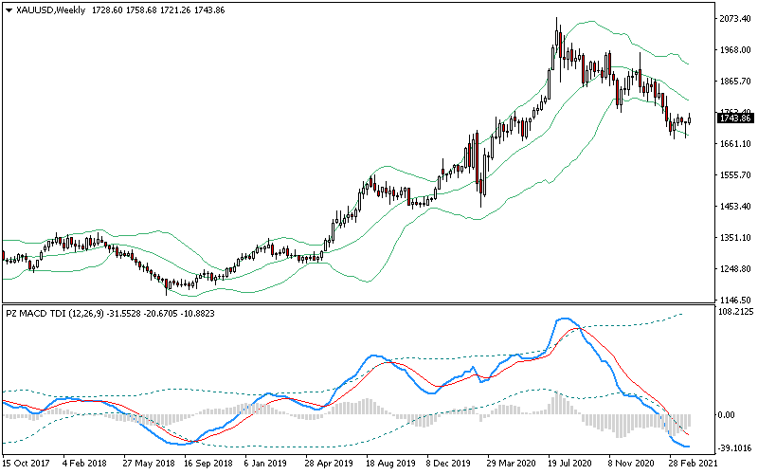Click the 2073.40 price axis label
Screen dimensions: 758x474
tap(735, 19)
